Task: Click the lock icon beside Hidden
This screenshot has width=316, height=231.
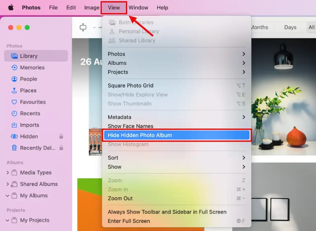Action: (x=61, y=136)
